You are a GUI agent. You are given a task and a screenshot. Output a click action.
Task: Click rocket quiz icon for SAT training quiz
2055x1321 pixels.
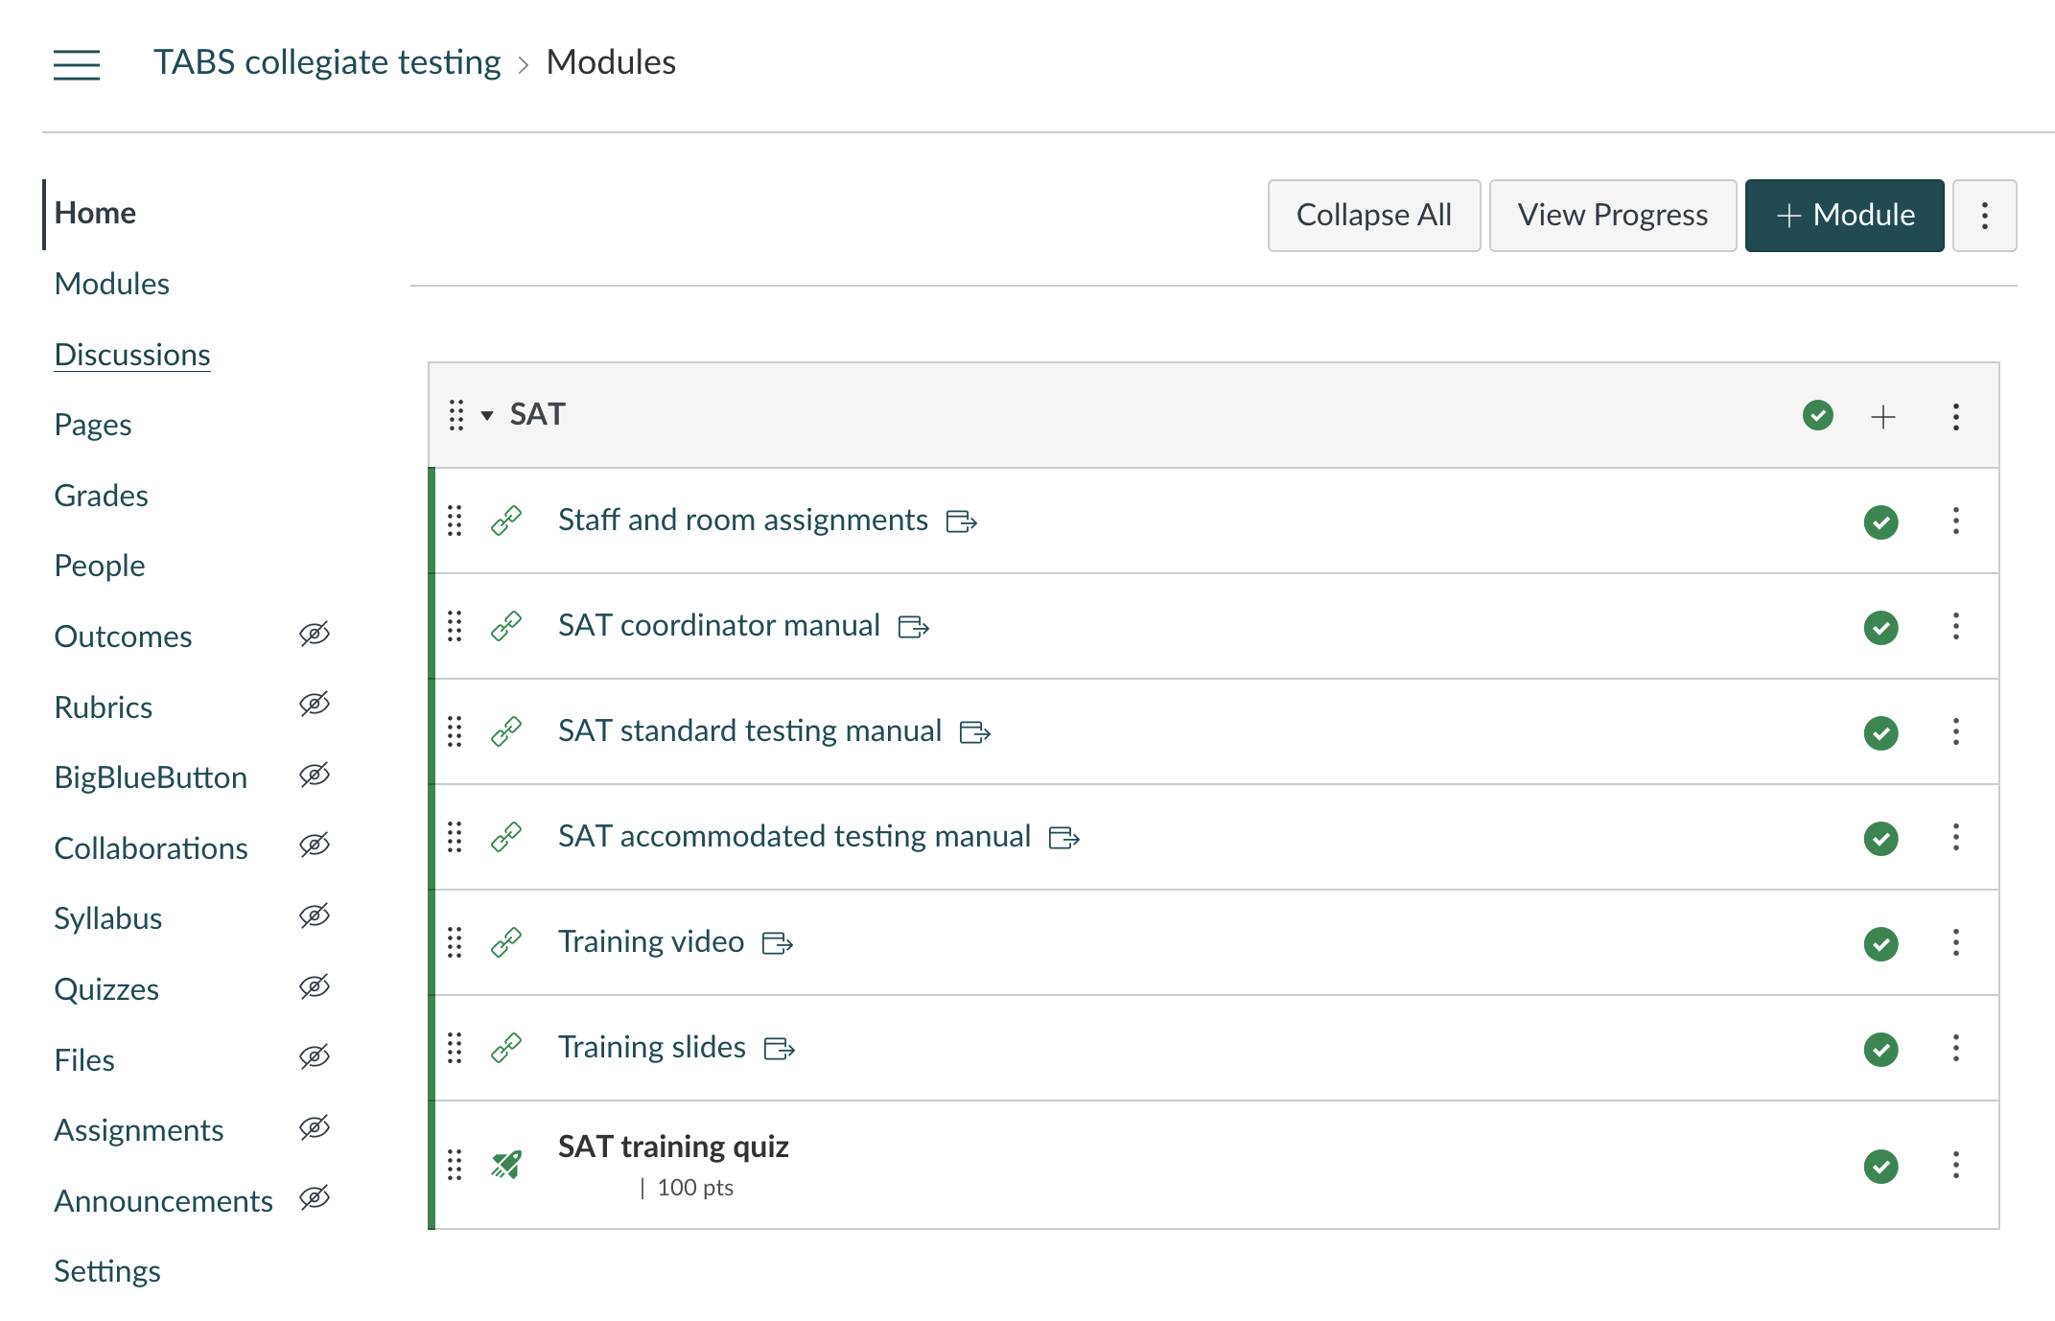click(506, 1165)
